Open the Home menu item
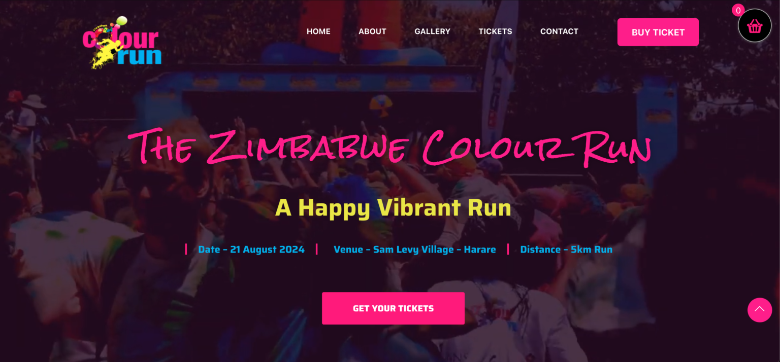The width and height of the screenshot is (780, 362). coord(318,31)
